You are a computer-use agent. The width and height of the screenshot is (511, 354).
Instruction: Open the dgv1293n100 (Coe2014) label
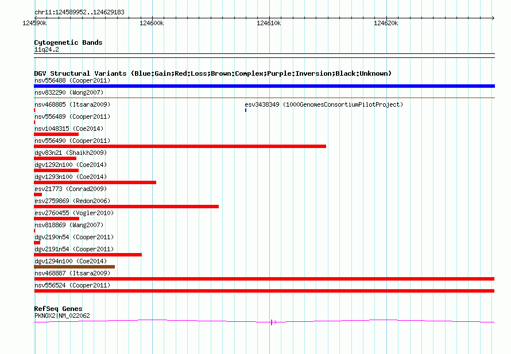pos(71,177)
